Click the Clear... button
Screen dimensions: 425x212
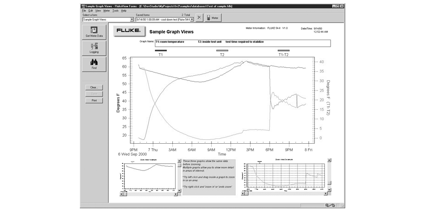(94, 87)
